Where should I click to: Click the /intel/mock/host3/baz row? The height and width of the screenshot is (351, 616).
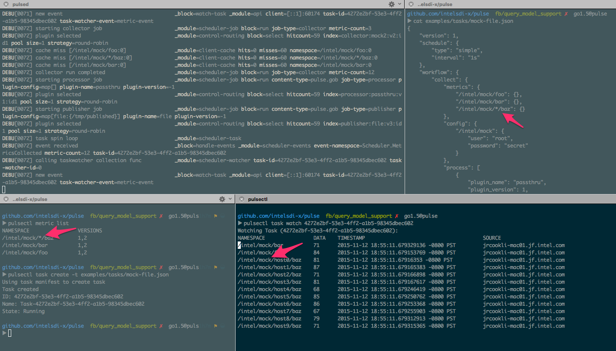coord(401,282)
